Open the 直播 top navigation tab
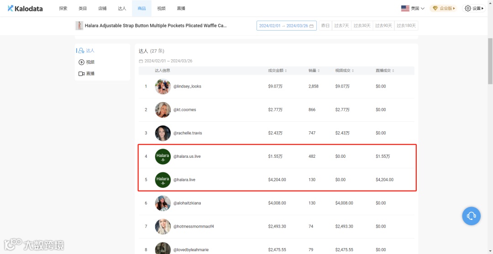 click(x=181, y=9)
